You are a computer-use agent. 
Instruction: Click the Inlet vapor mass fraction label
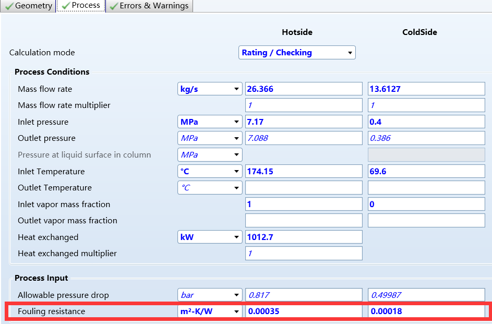point(64,204)
